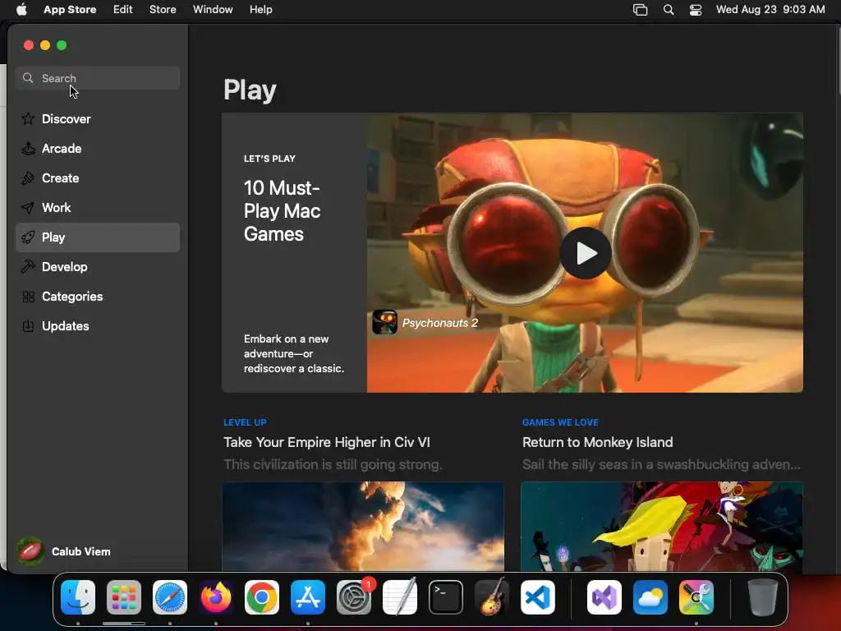Image resolution: width=841 pixels, height=631 pixels.
Task: Open Visual Studio purple icon in Dock
Action: [x=604, y=596]
